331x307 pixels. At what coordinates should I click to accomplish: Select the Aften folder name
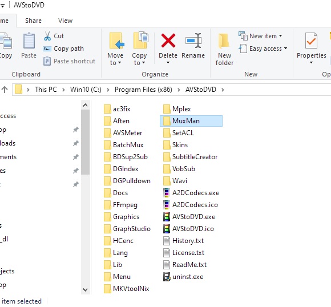121,121
